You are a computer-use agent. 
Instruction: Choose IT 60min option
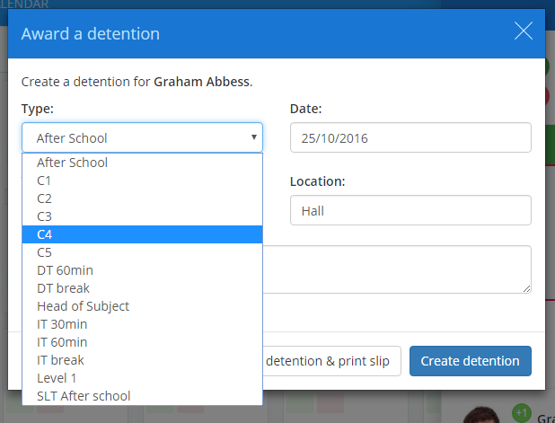pos(142,342)
